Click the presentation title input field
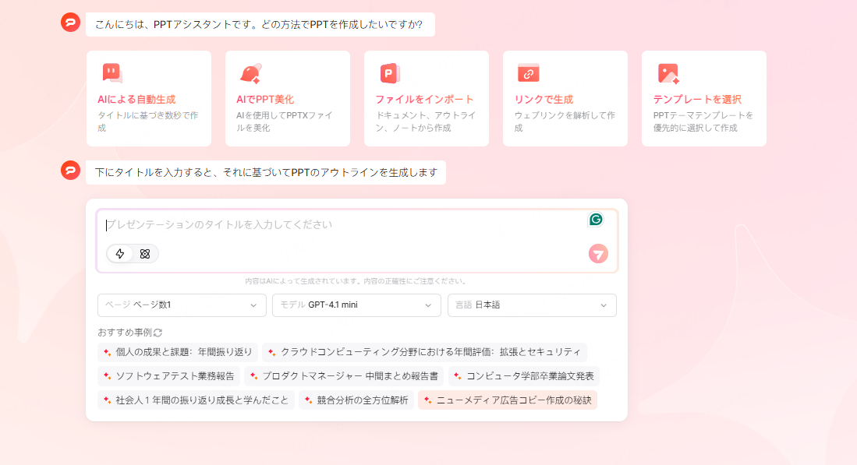 coord(312,224)
